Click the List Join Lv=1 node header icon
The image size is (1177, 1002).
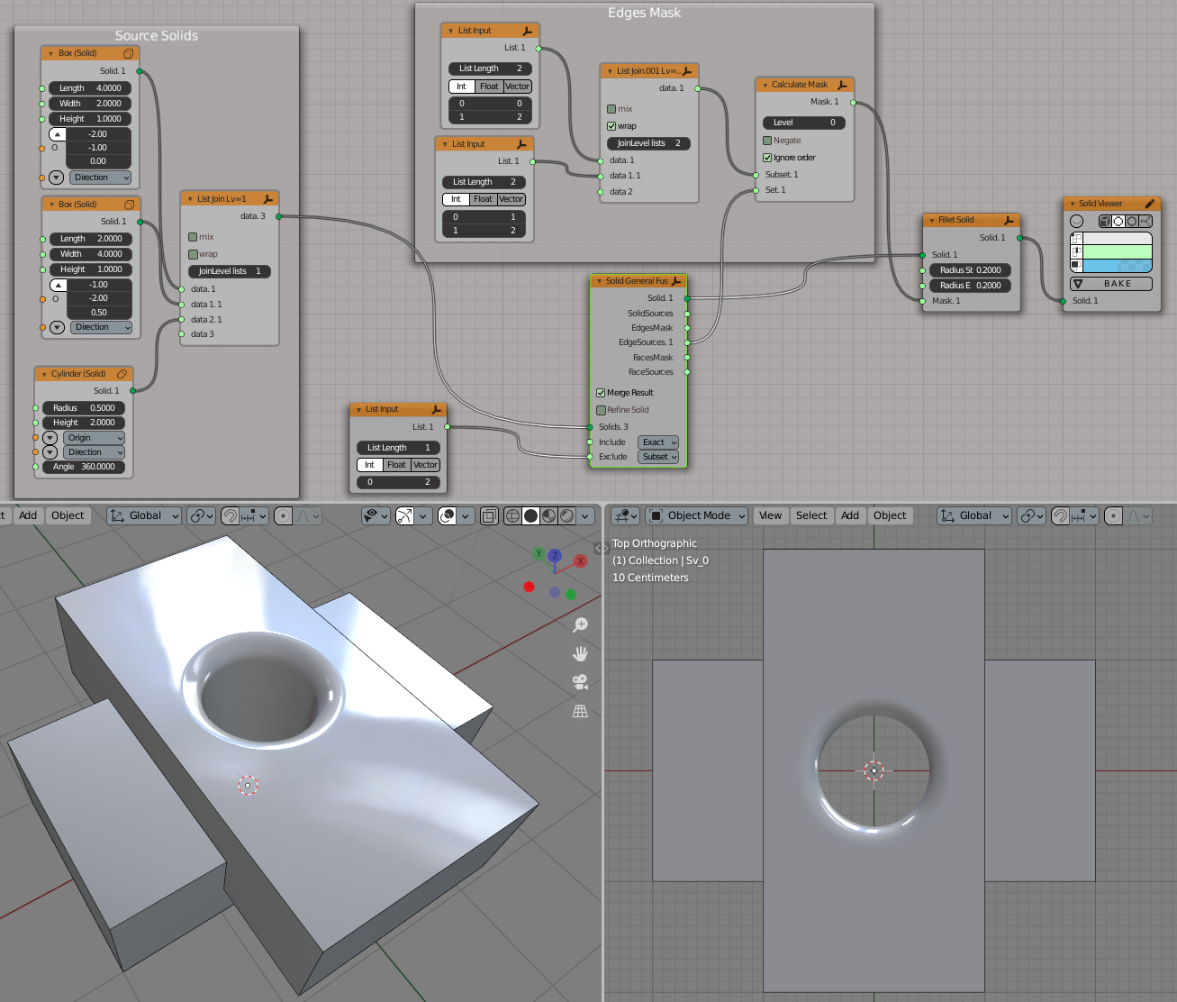267,199
